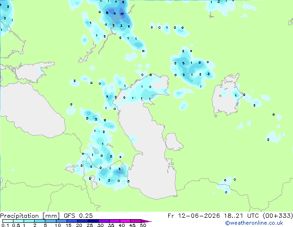The image size is (293, 227).
Task: Click the 0.5–1 mm legend swatch
Action: click(18, 221)
